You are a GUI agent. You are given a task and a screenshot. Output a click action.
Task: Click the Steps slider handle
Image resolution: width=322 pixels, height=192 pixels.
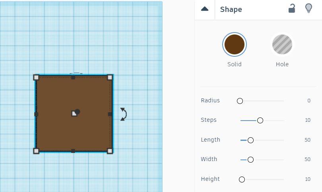[x=260, y=121]
